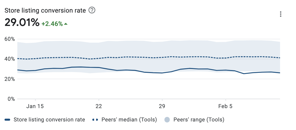
Task: Open the three-dot more options menu
Action: pos(281,14)
